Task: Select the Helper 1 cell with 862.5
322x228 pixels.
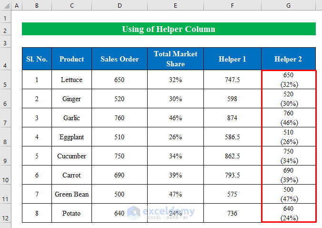Action: click(232, 156)
